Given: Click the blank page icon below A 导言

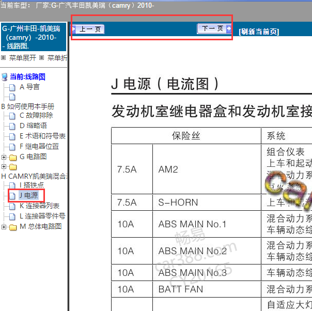Looking at the screenshot, I should coord(12,97).
